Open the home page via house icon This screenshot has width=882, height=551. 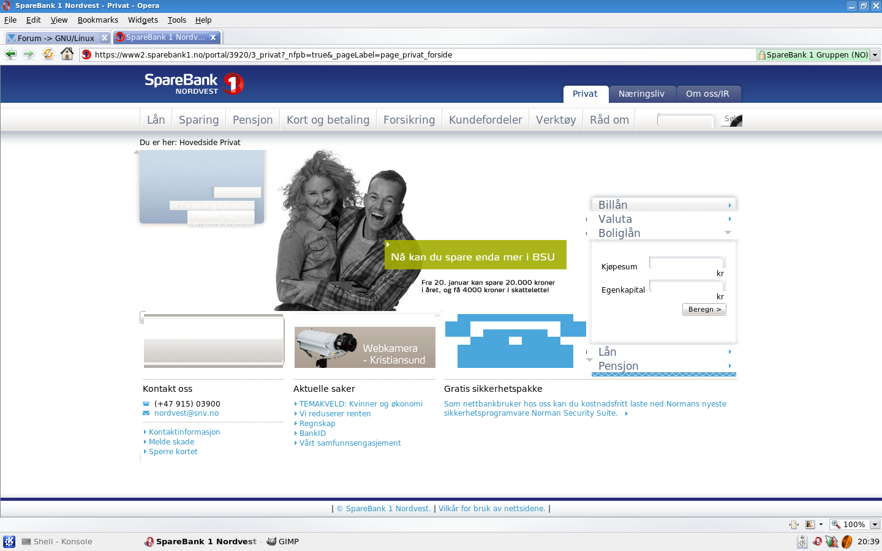[67, 54]
